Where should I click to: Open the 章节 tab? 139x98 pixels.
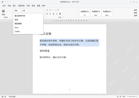click(x=44, y=6)
